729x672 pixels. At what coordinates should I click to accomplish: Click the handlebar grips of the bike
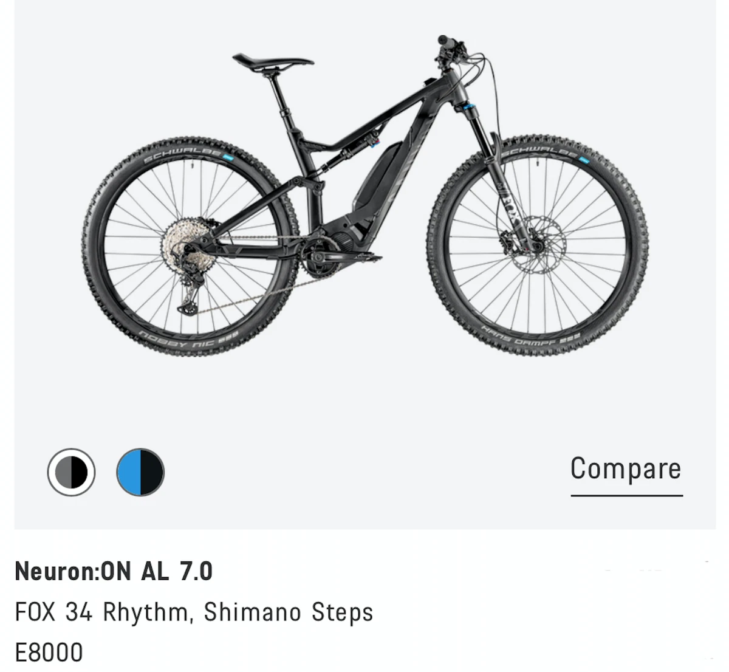tap(448, 41)
